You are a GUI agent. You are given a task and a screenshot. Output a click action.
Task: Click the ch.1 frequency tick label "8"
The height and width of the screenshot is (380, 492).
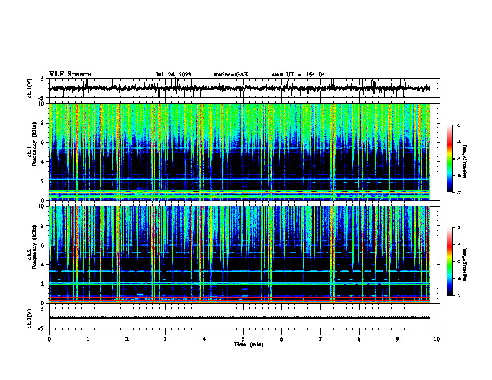click(x=44, y=123)
